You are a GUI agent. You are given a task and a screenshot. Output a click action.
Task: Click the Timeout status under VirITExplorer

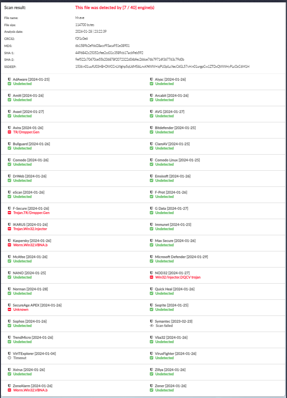click(x=20, y=358)
